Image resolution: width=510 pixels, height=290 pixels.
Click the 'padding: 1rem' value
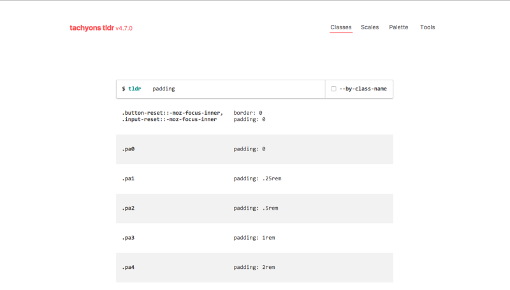point(254,238)
